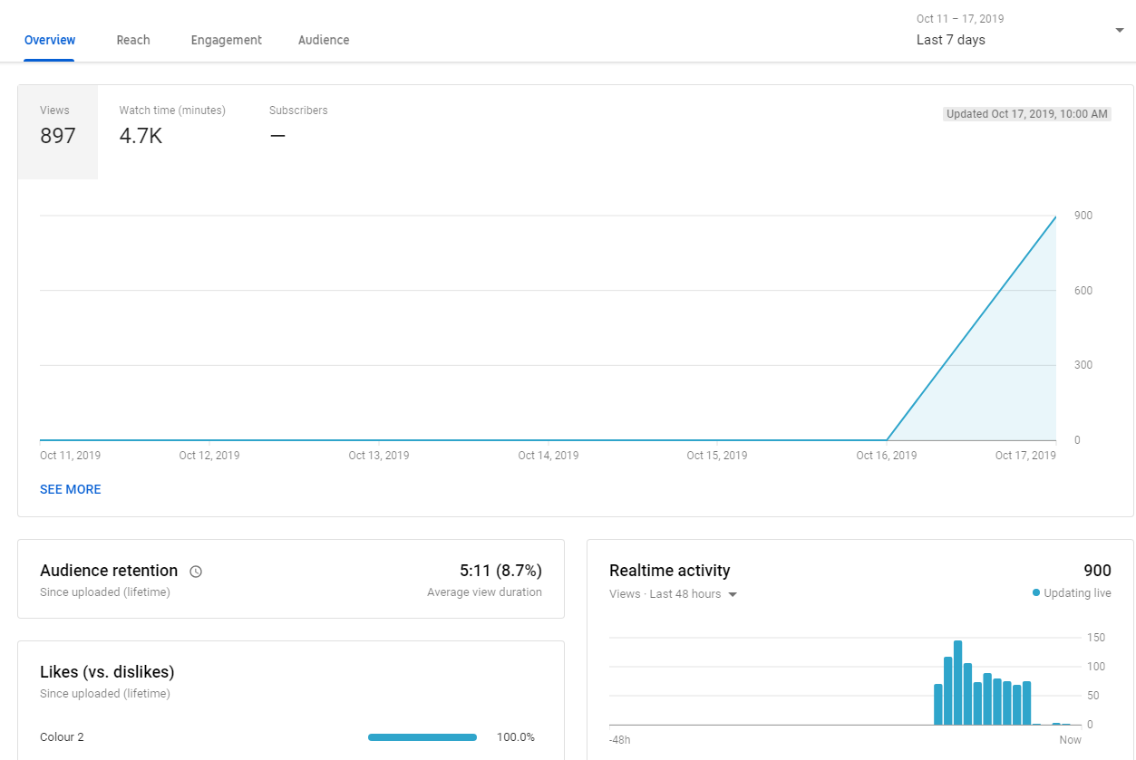This screenshot has height=760, width=1136.
Task: Open the date range dropdown arrow
Action: point(1119,31)
